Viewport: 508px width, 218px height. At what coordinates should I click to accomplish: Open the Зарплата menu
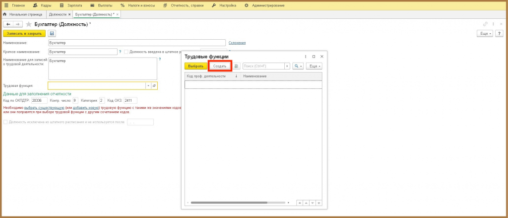[x=71, y=5]
